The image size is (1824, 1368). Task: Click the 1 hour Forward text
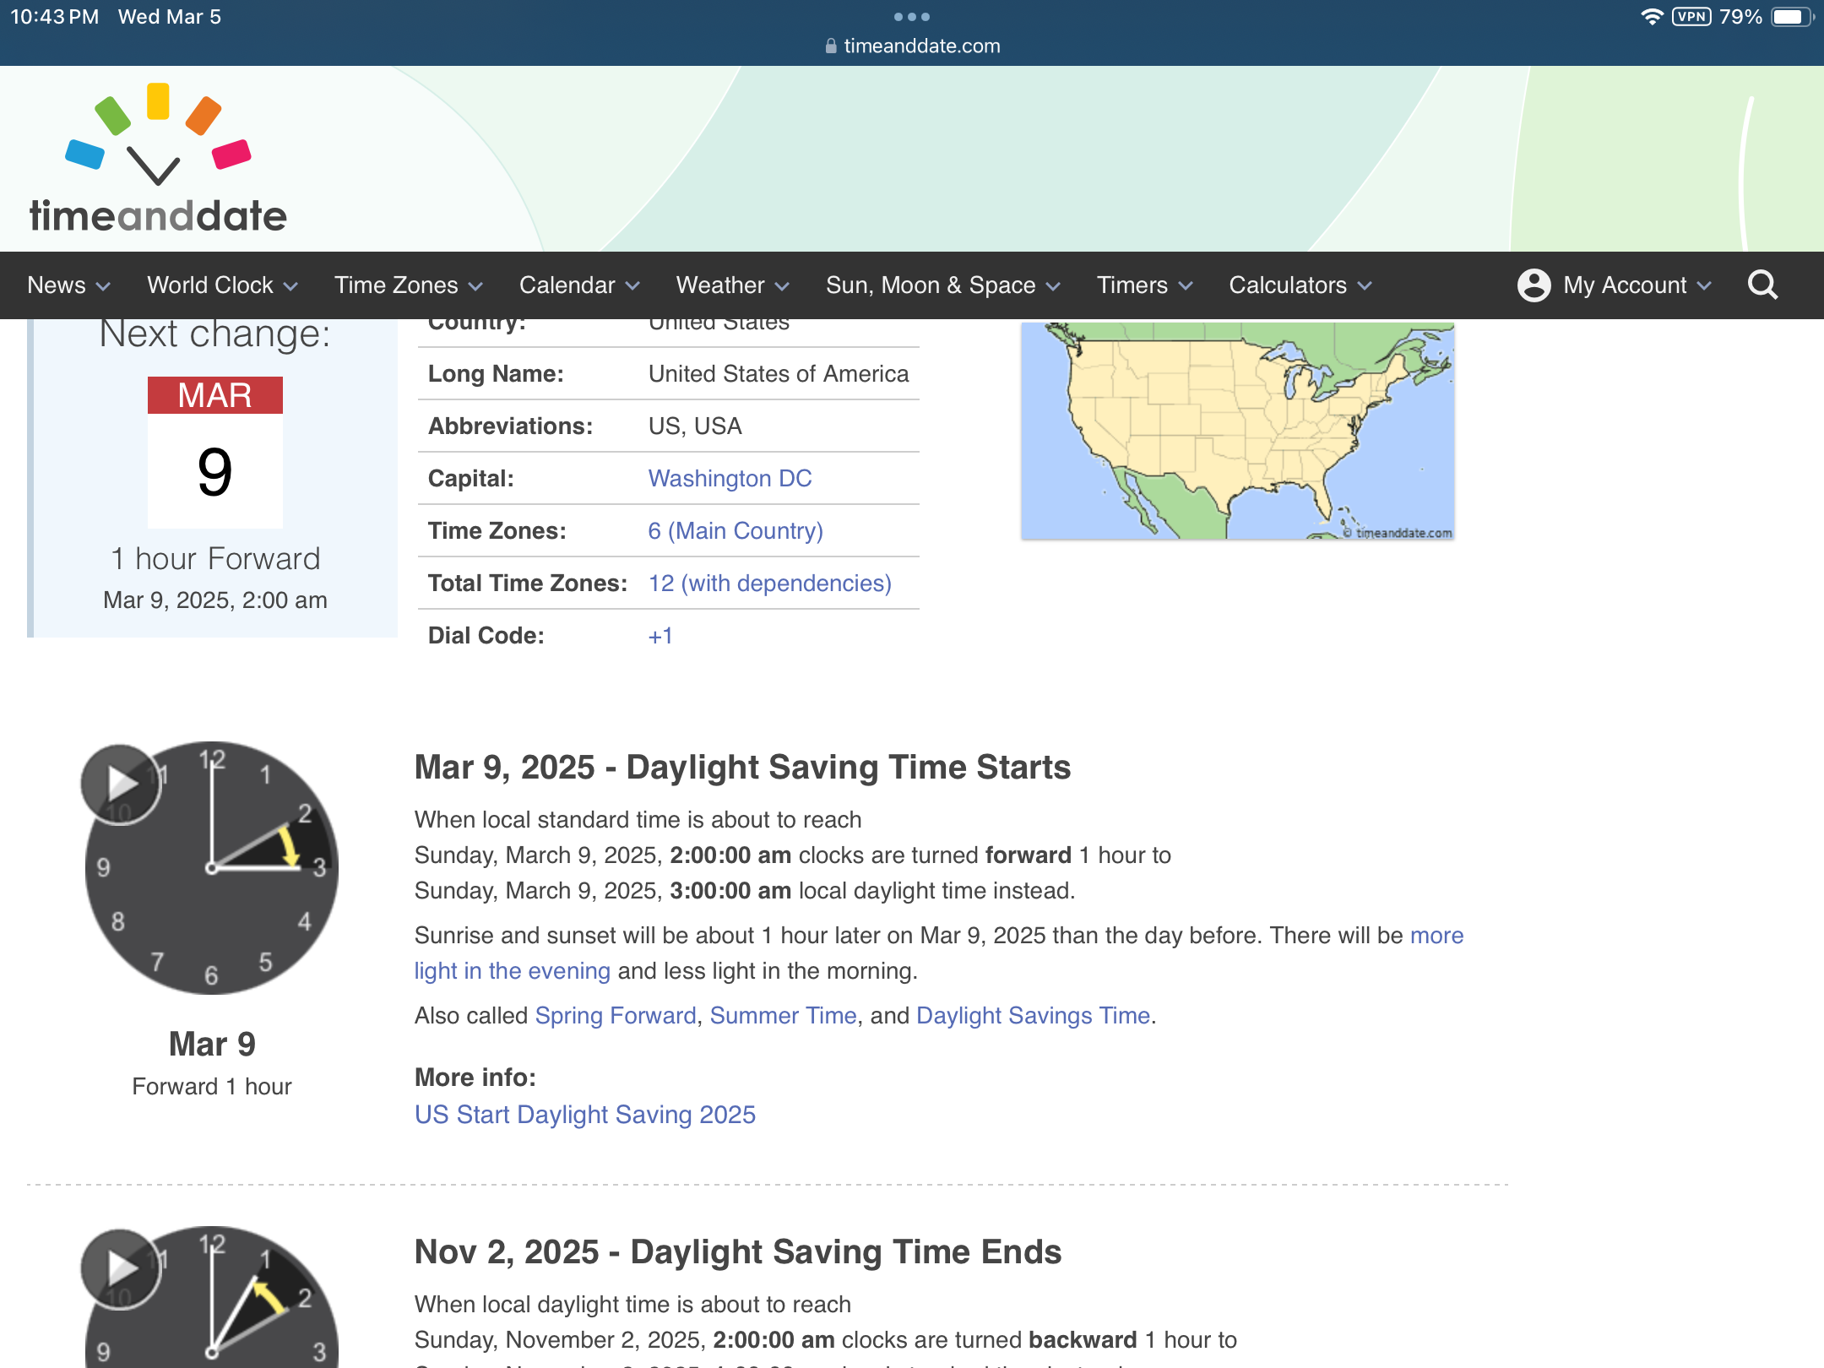[214, 558]
